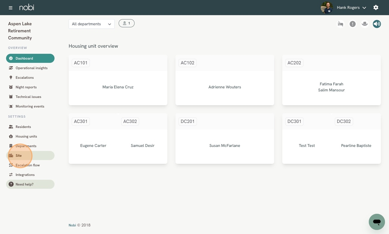Click Hank Rogers profile avatar

326,7
